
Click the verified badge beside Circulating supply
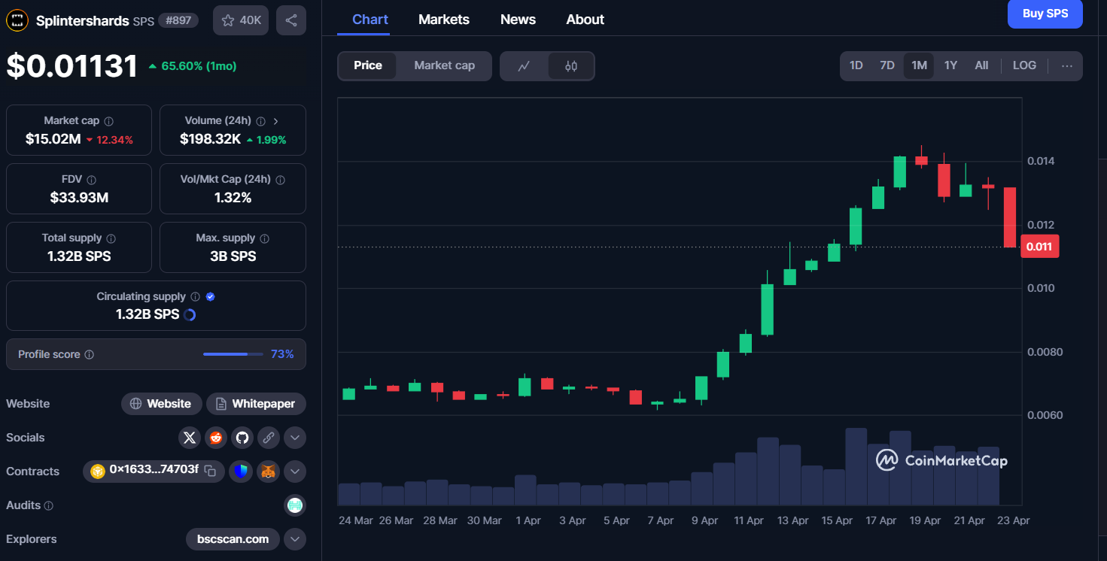point(211,297)
